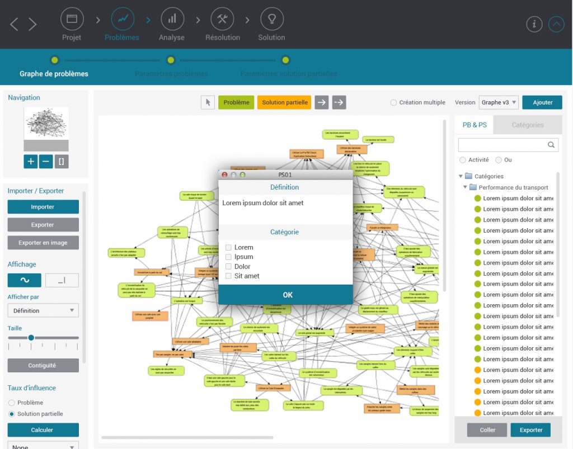Click the info icon in header
573x449 pixels.
click(x=534, y=24)
